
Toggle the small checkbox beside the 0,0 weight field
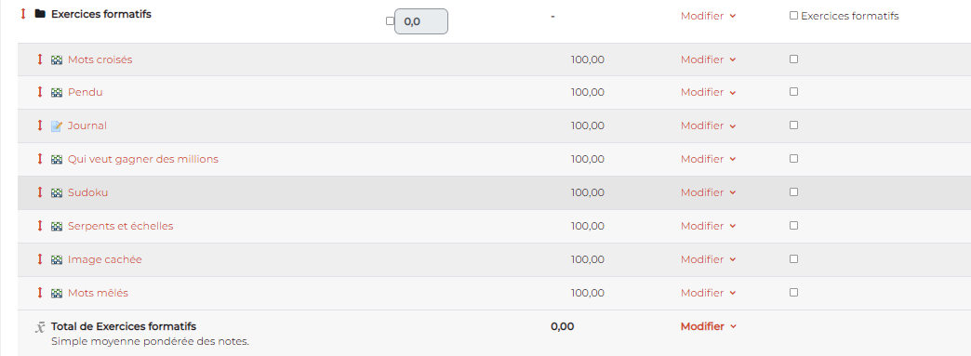[x=390, y=21]
